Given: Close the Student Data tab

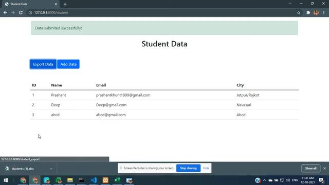Looking at the screenshot, I should (56, 4).
